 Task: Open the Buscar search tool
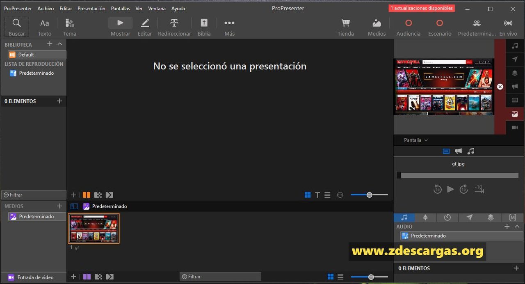pos(17,27)
